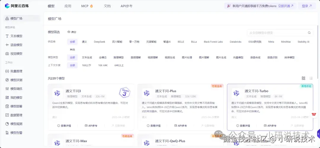Filter supplier by 百川智能
This screenshot has width=320, height=148.
coord(117,42)
